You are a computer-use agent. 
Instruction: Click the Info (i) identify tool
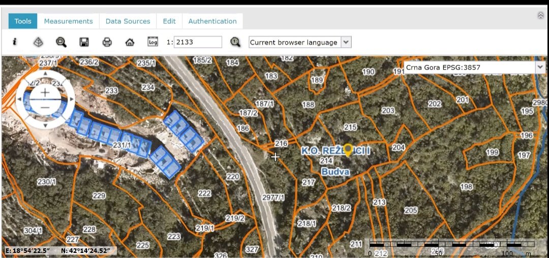tap(15, 42)
